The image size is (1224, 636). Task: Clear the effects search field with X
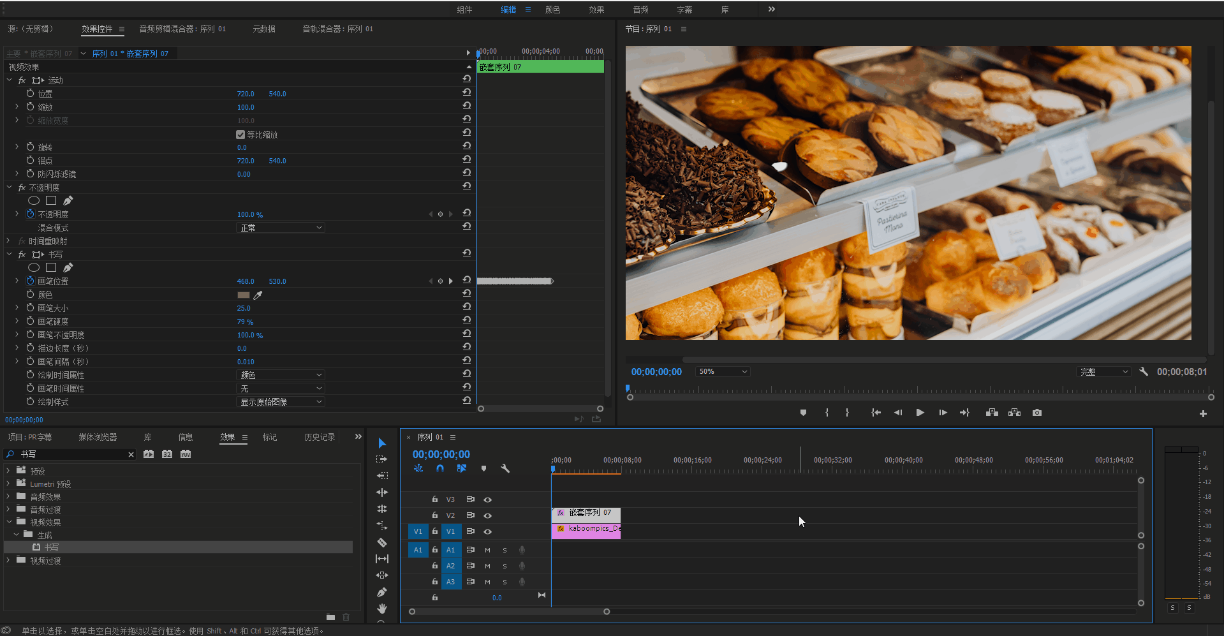(x=131, y=454)
